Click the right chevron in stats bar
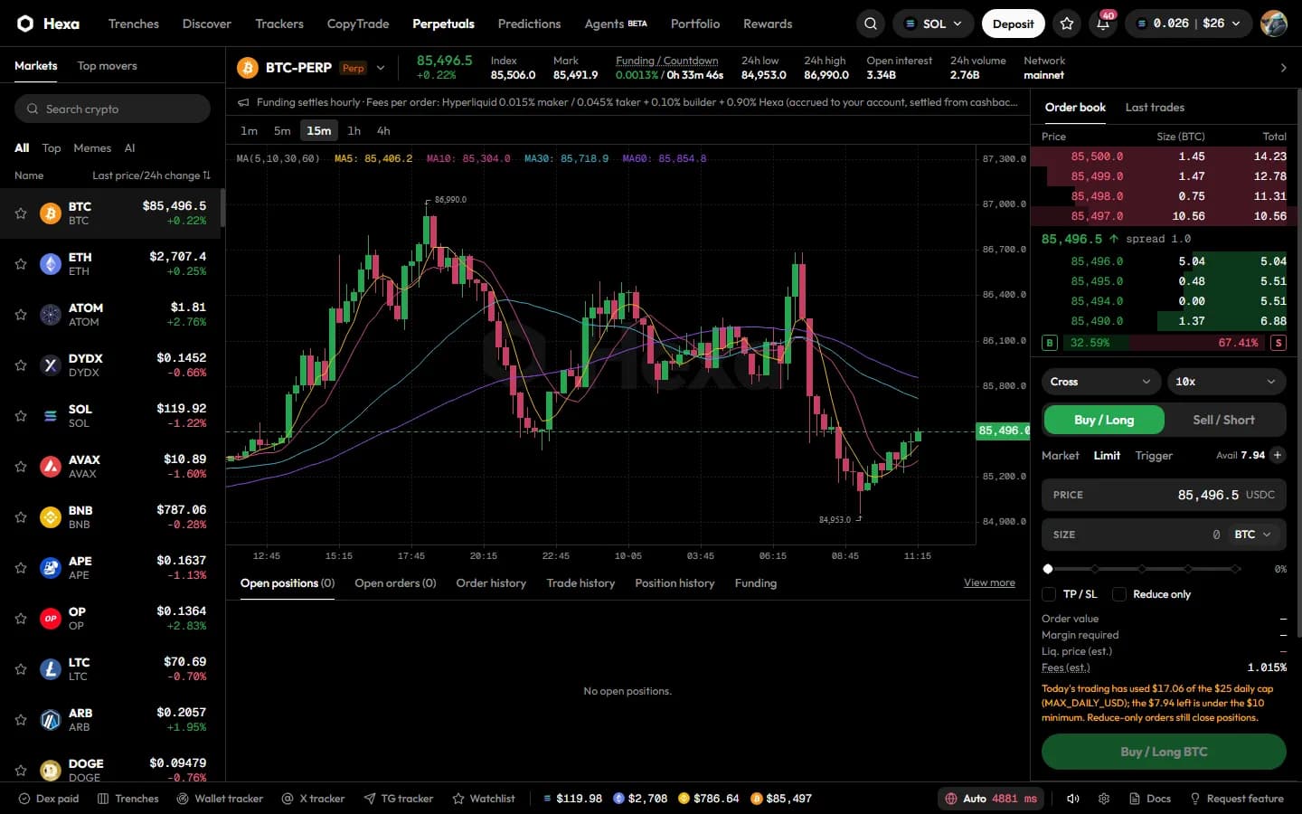 click(1283, 68)
